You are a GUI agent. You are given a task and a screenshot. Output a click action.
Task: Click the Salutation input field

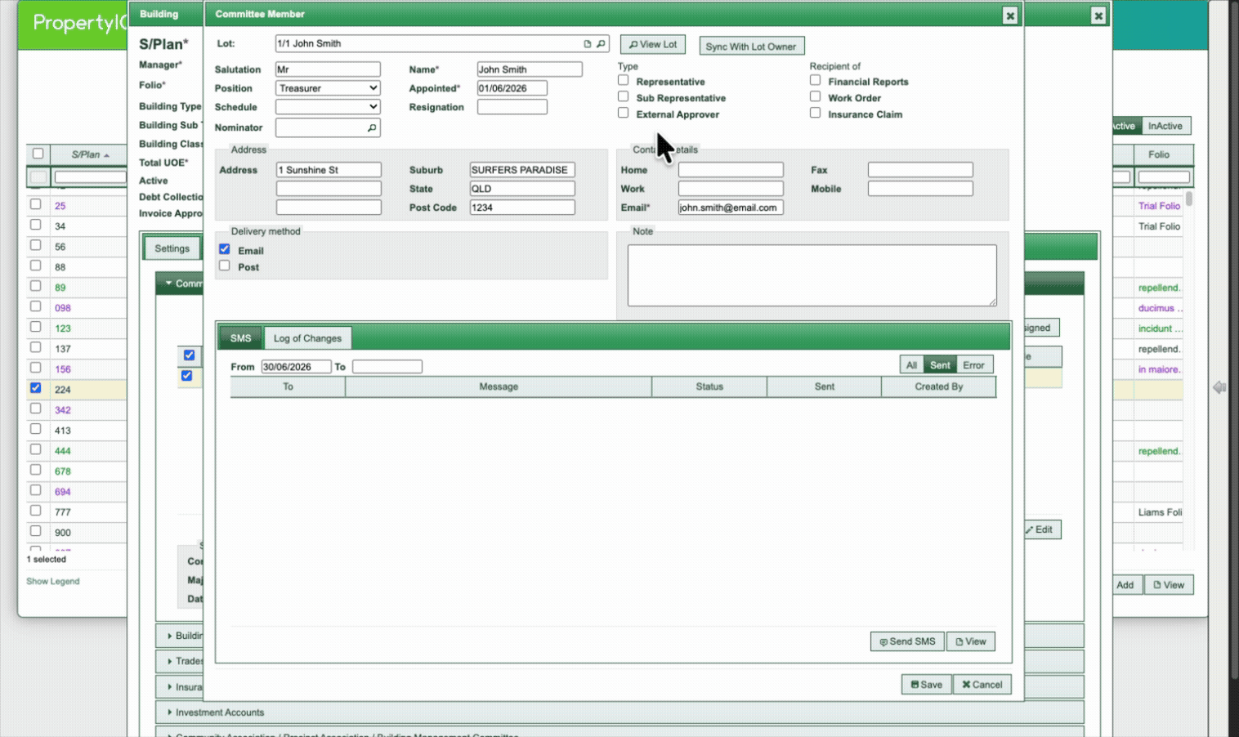(328, 69)
